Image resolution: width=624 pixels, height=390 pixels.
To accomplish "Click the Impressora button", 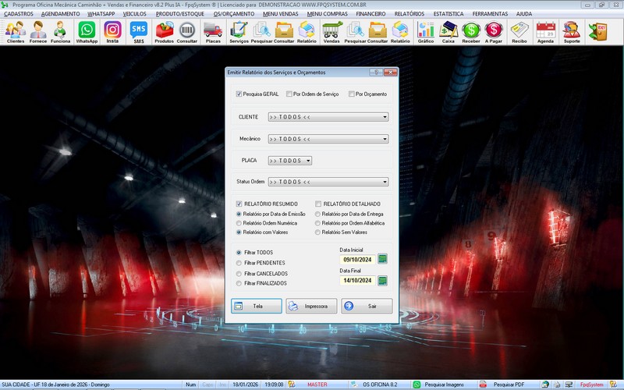I will (311, 306).
